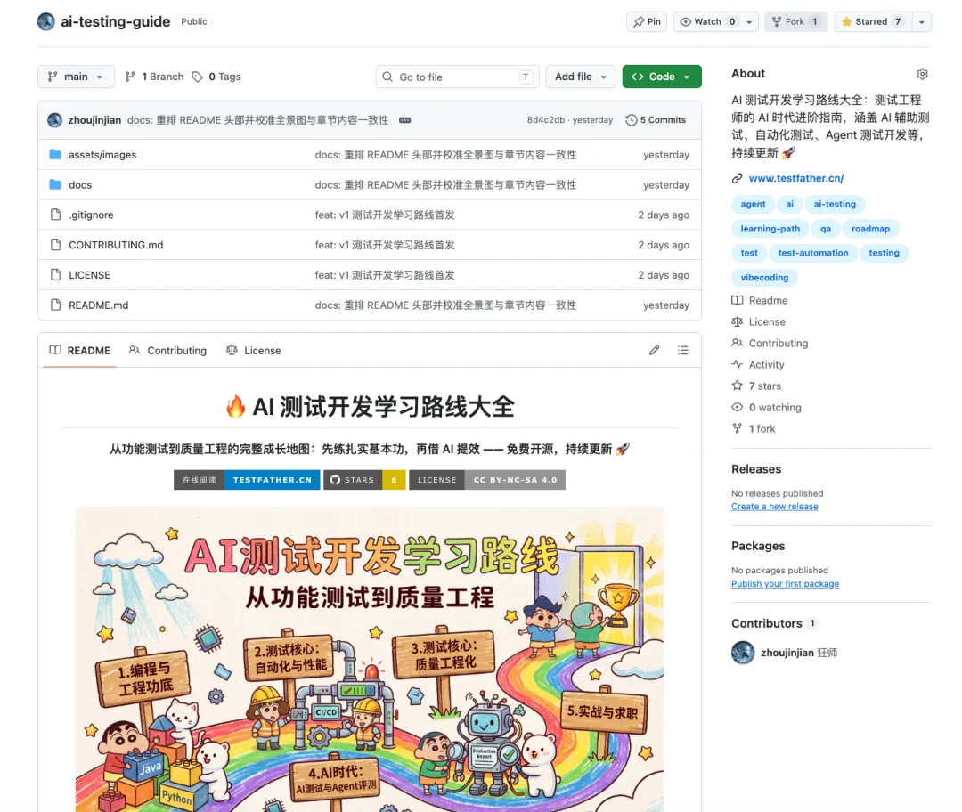Click the learning-path topic tag
Screen dimensions: 962x812
(770, 229)
